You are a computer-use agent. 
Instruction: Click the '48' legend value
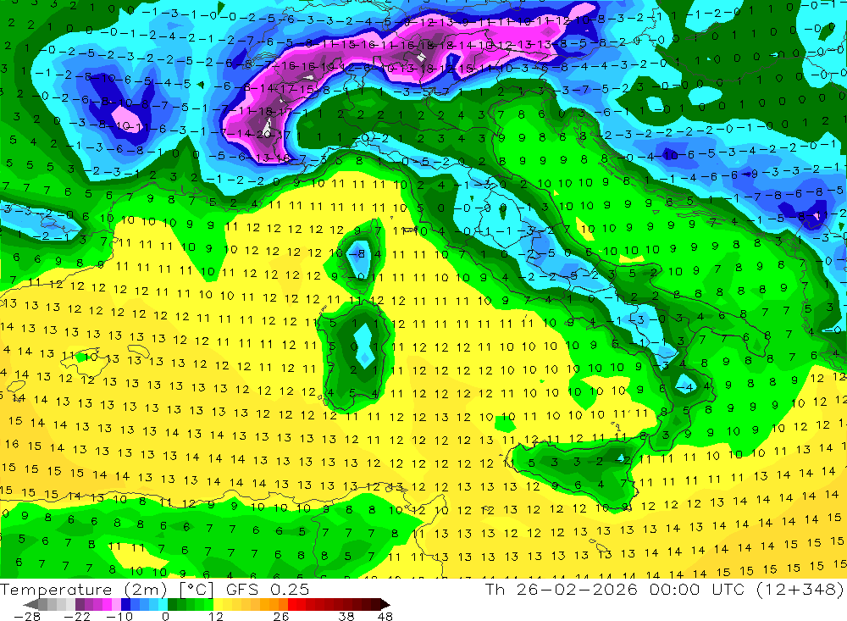(x=385, y=616)
